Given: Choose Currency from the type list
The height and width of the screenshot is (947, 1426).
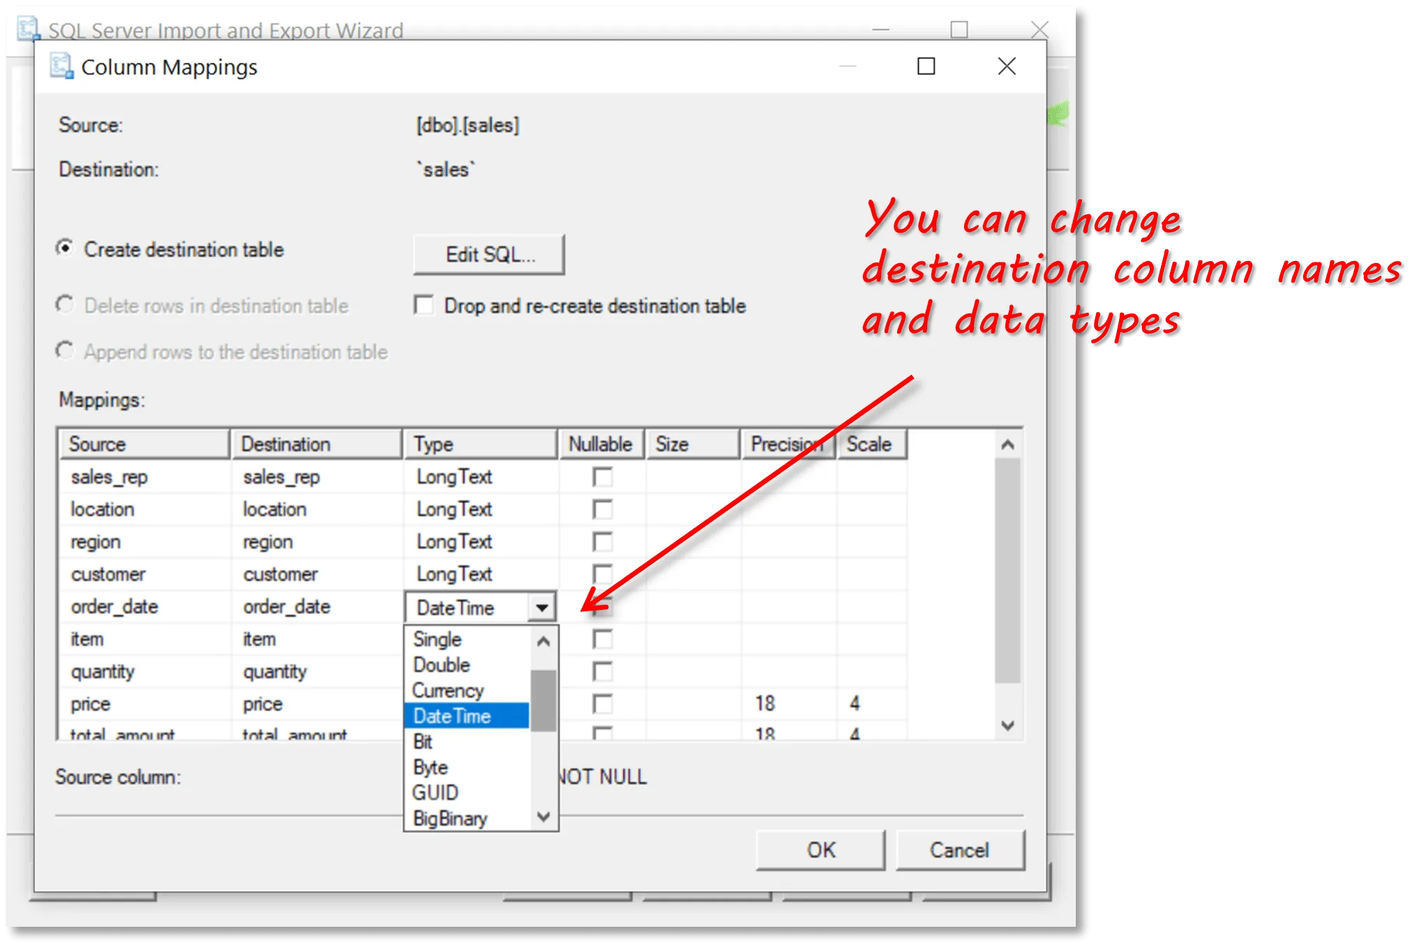Looking at the screenshot, I should [x=448, y=690].
